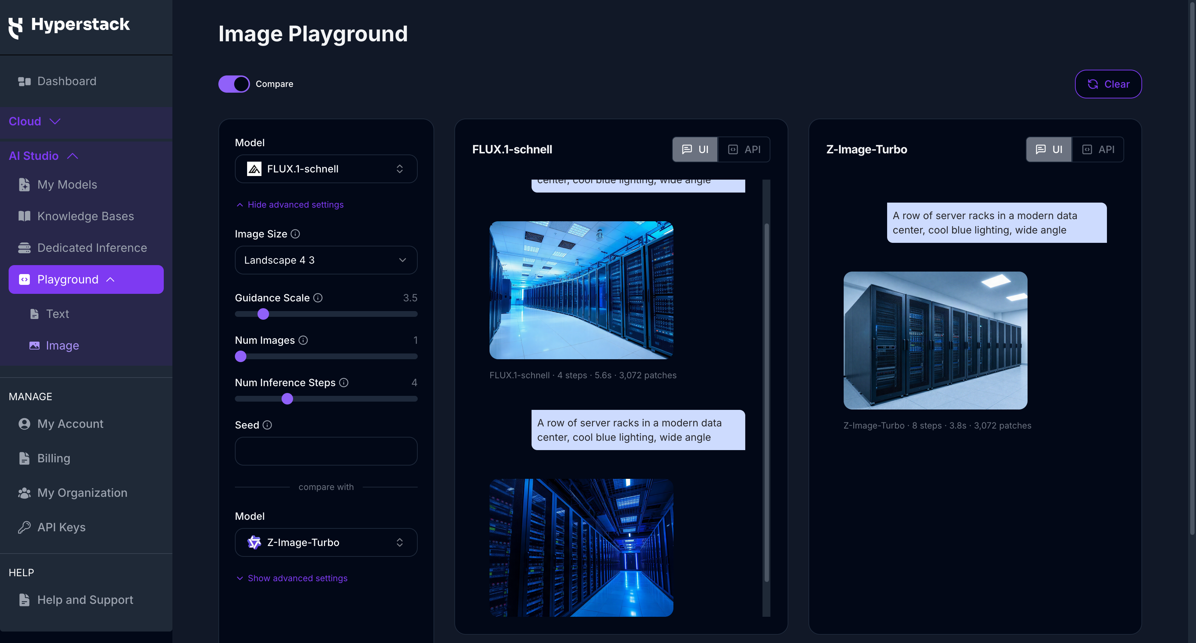Click the lower FLUX prompt message bubble

click(x=638, y=430)
